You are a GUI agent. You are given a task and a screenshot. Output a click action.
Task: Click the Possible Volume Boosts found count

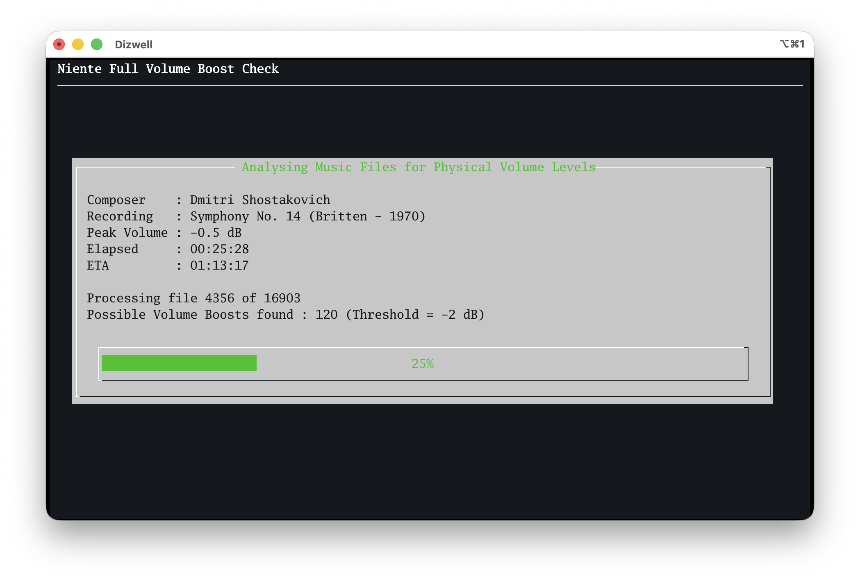[x=326, y=315]
